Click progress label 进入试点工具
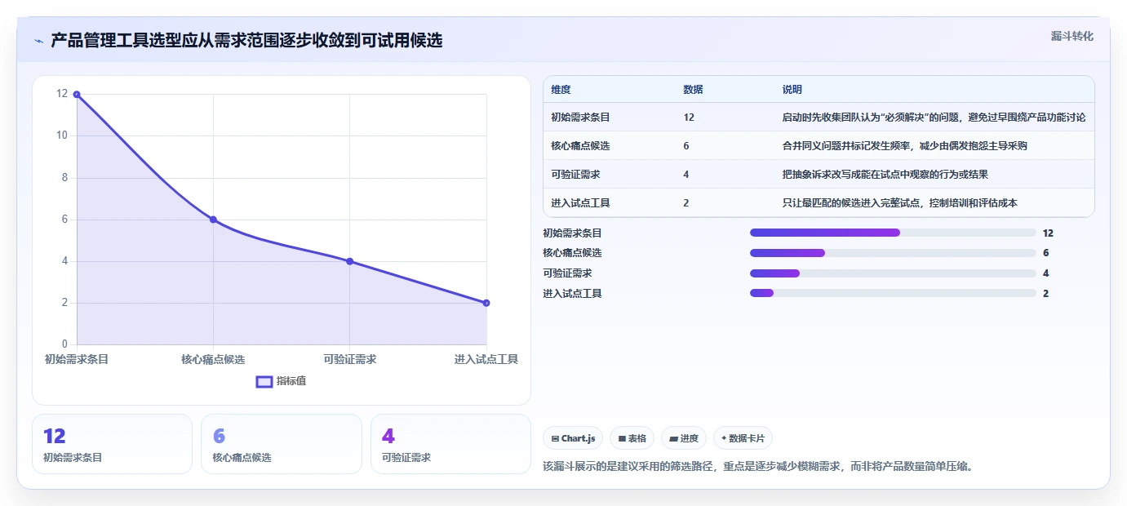This screenshot has width=1127, height=506. [x=572, y=293]
